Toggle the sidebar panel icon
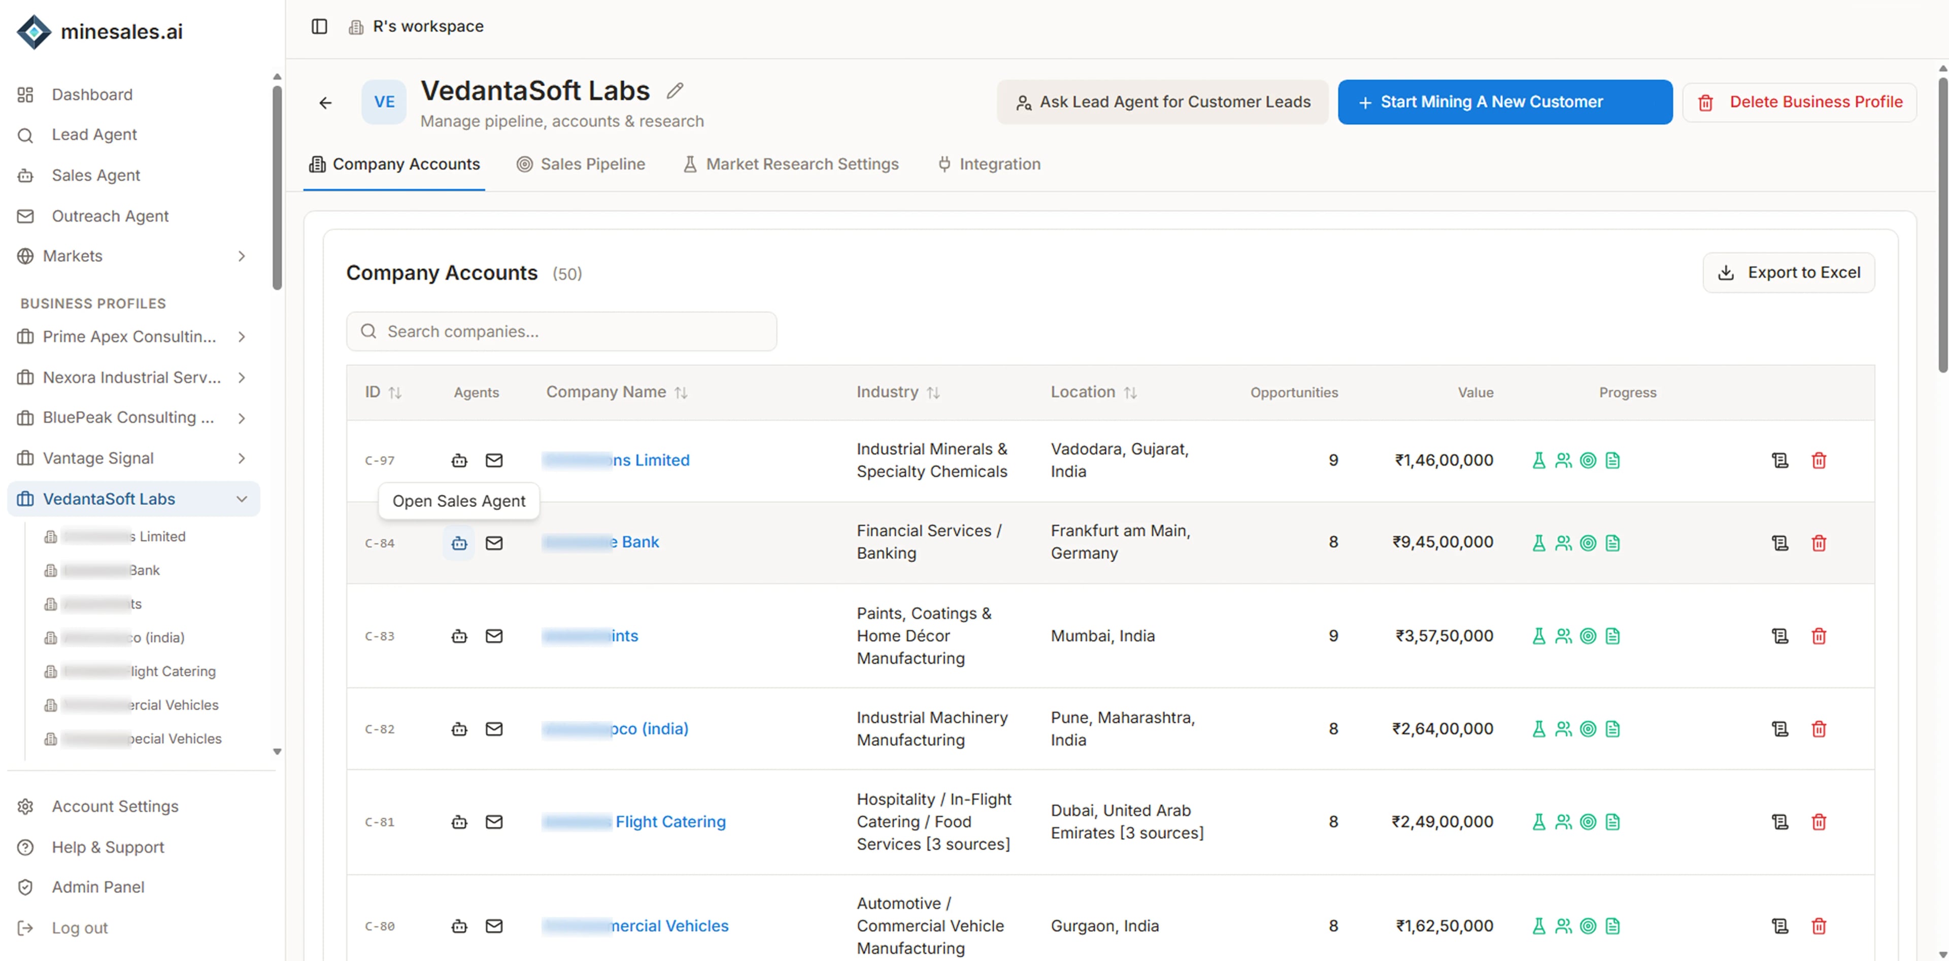1949x961 pixels. pos(319,26)
